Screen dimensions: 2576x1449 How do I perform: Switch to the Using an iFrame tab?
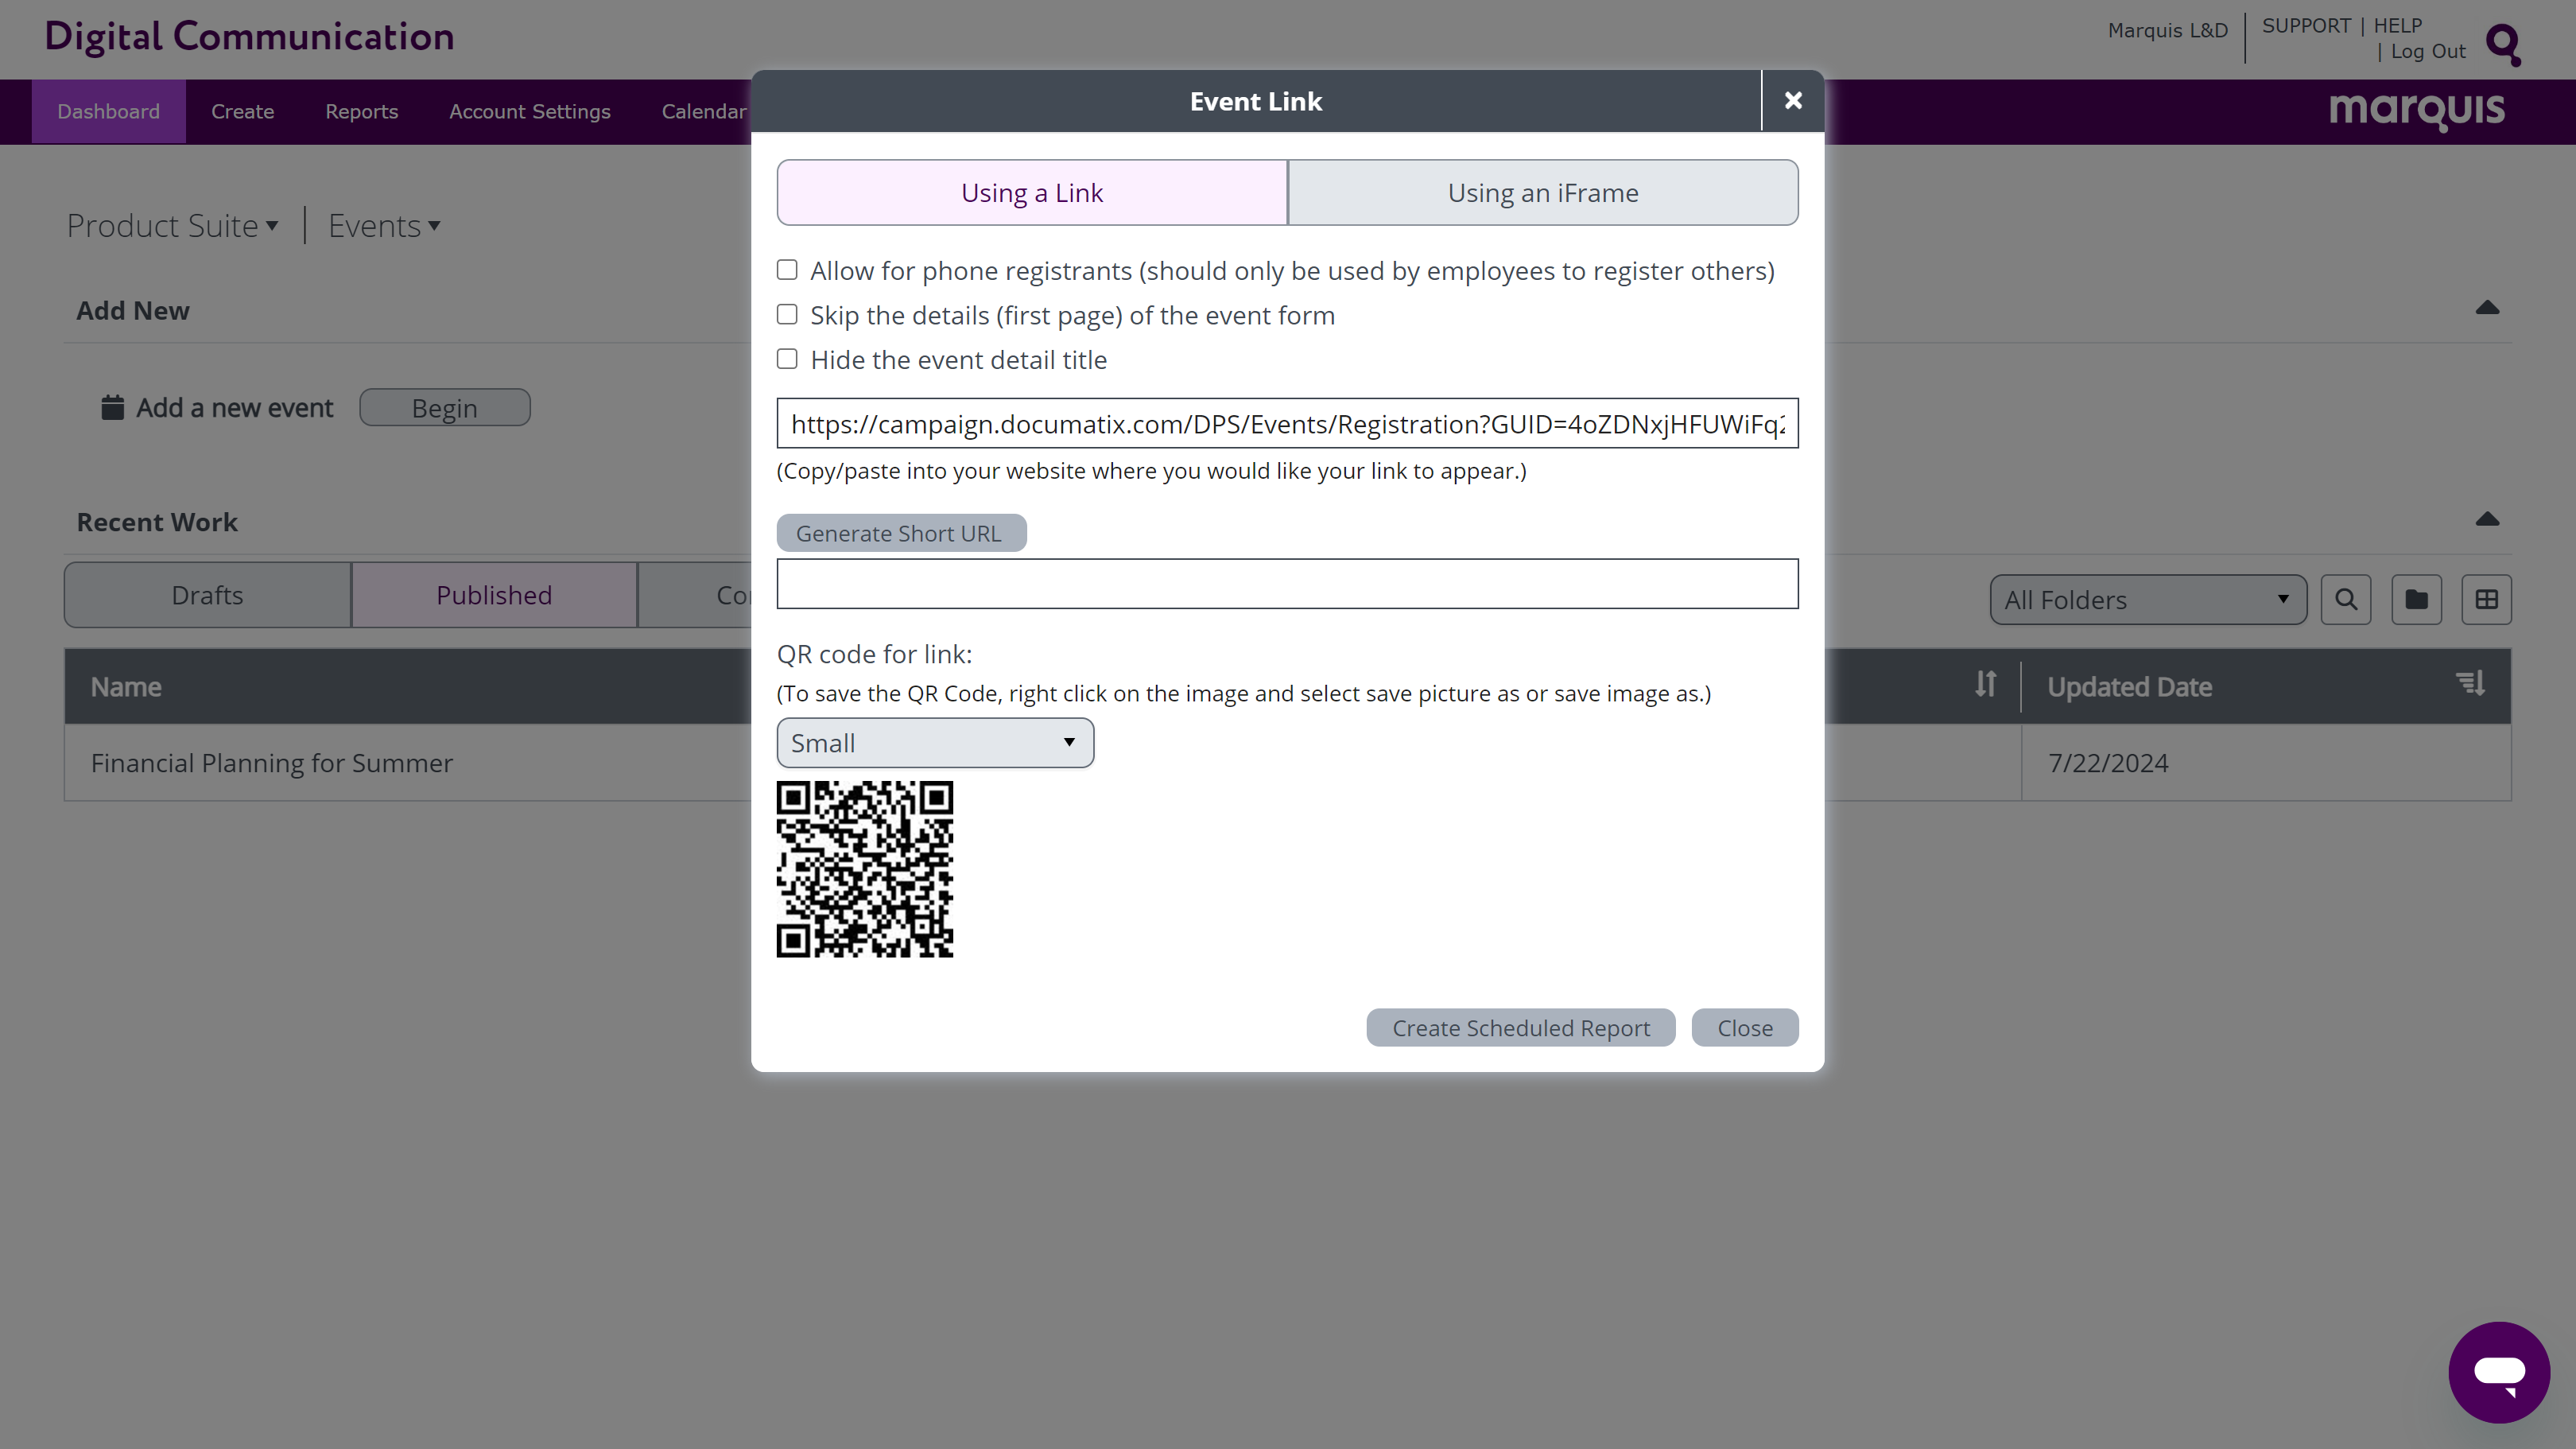click(x=1543, y=193)
